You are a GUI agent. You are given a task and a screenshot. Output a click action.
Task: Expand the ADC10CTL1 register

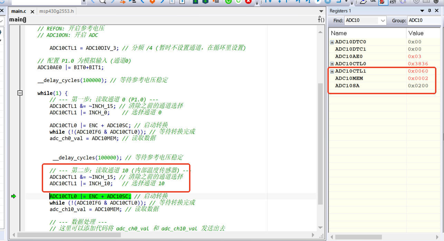[x=332, y=71]
